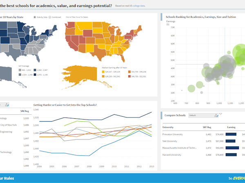Click the Harvard earnings bar

(231, 155)
